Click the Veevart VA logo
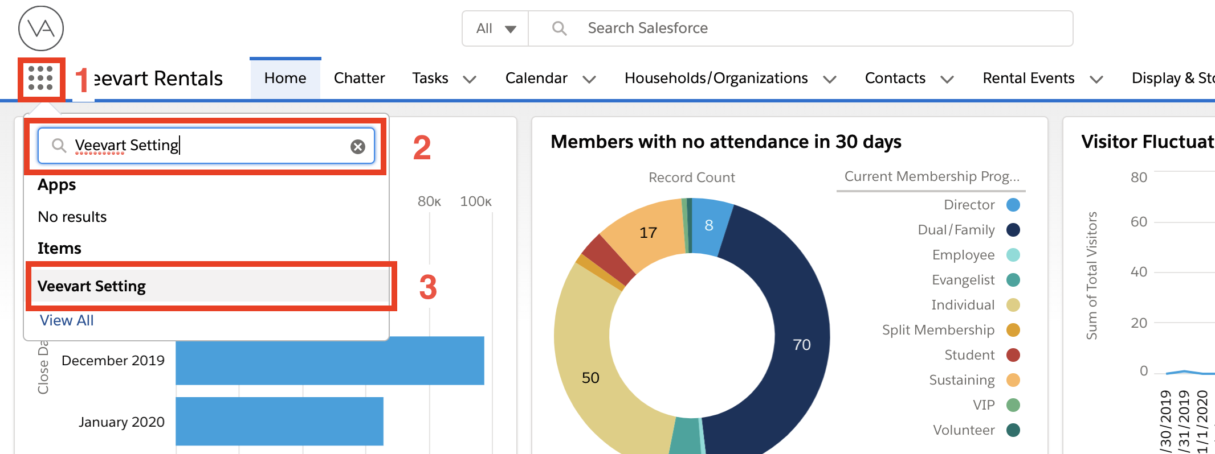The image size is (1215, 454). click(41, 28)
